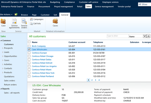This screenshot has height=103, width=151.
Task: Toggle the select-all checkbox in header
Action: pyautogui.click(x=29, y=42)
